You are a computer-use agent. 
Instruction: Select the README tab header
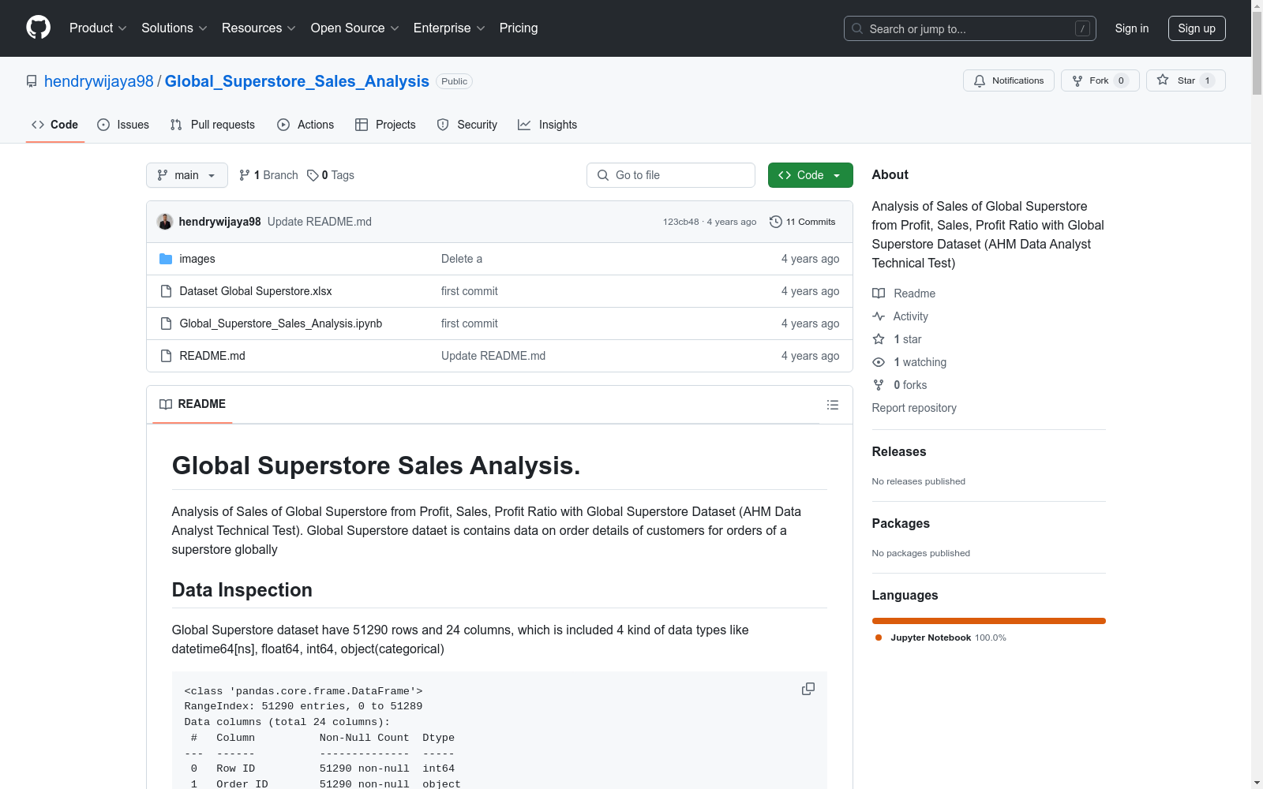tap(193, 404)
